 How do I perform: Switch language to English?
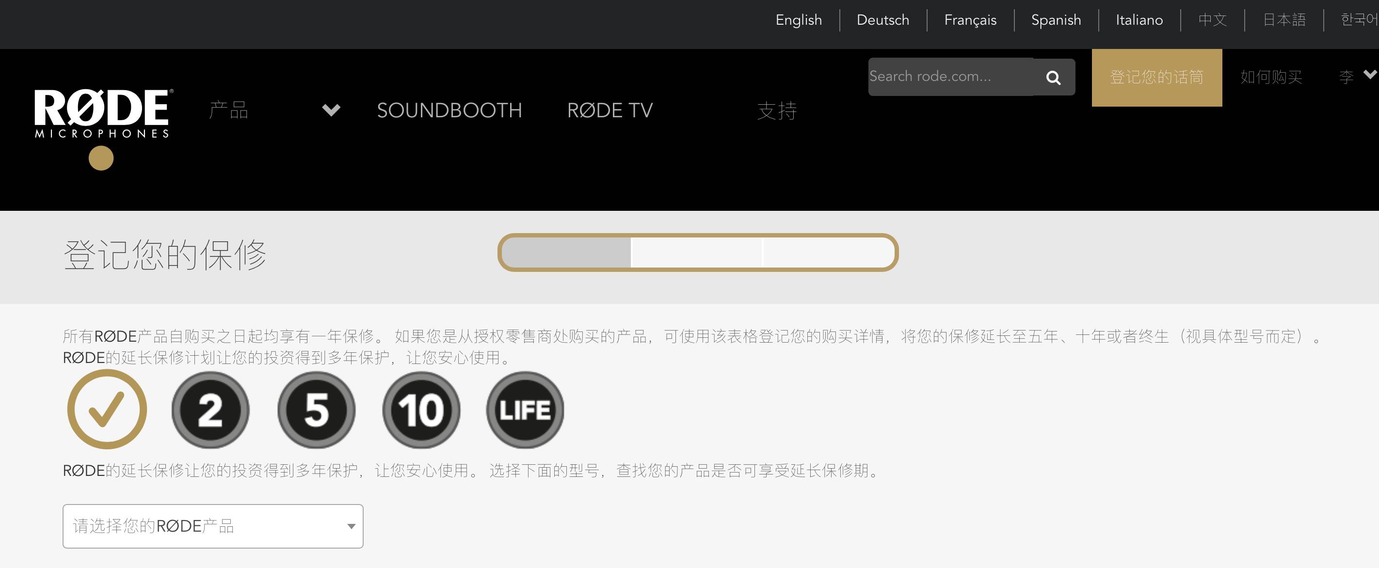point(799,20)
